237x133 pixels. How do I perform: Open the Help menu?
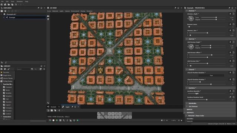point(27,1)
